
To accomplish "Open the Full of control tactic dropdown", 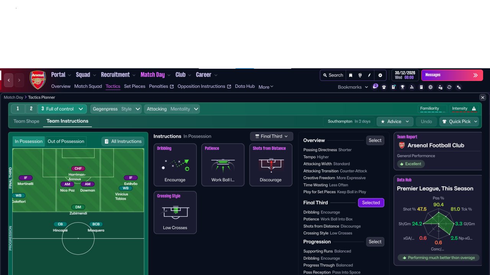I will pos(62,109).
